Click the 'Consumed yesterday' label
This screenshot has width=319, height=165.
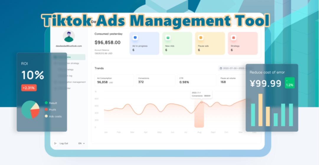(108, 34)
